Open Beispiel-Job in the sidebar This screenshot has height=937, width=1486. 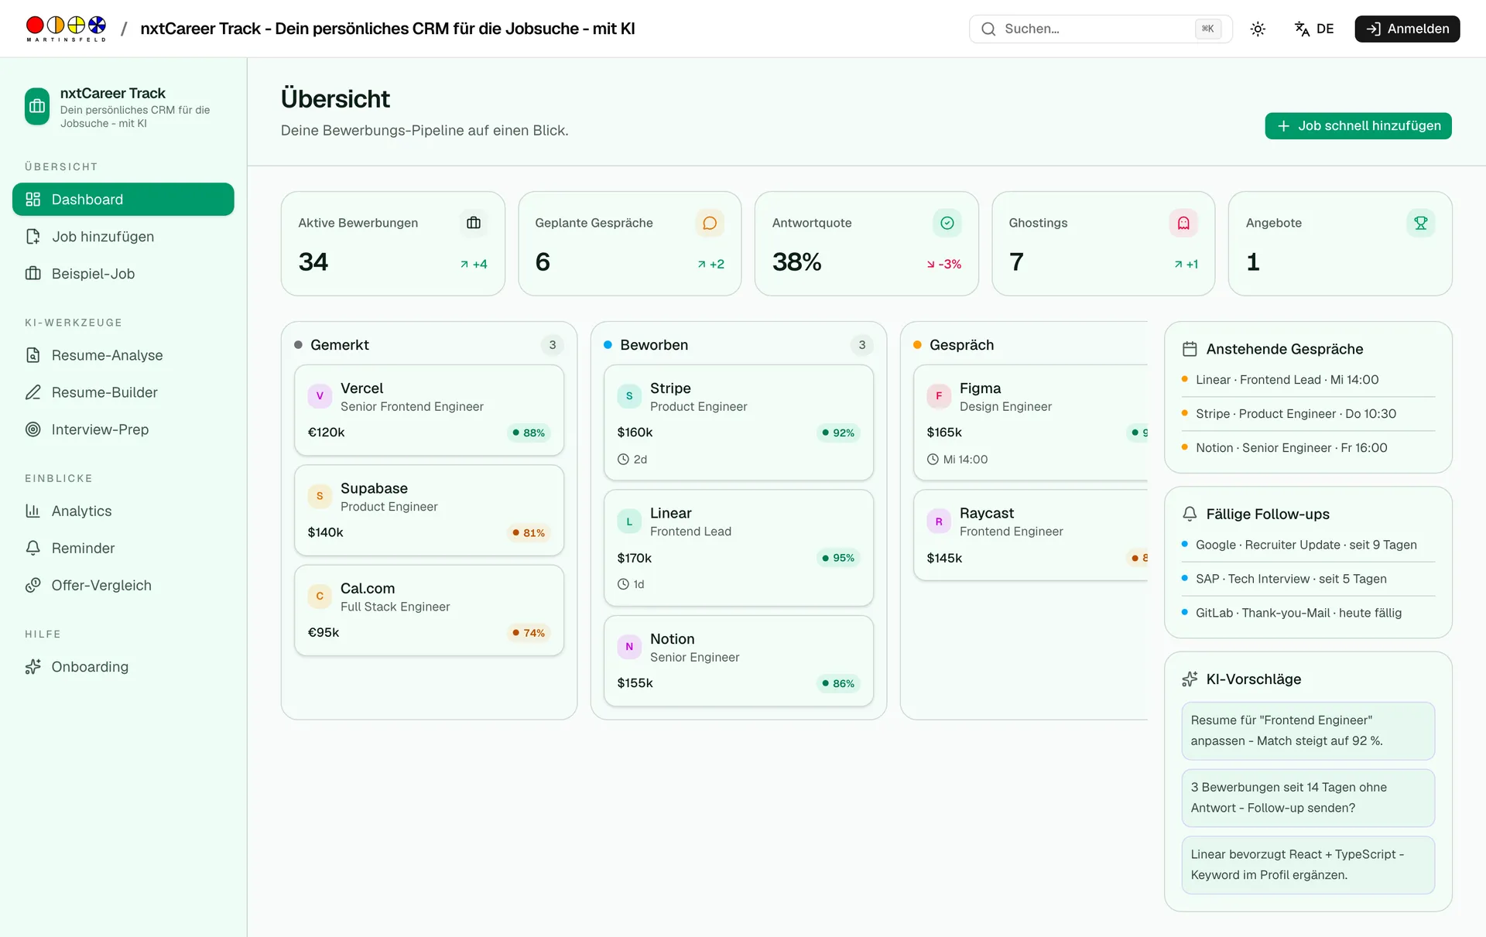point(123,273)
